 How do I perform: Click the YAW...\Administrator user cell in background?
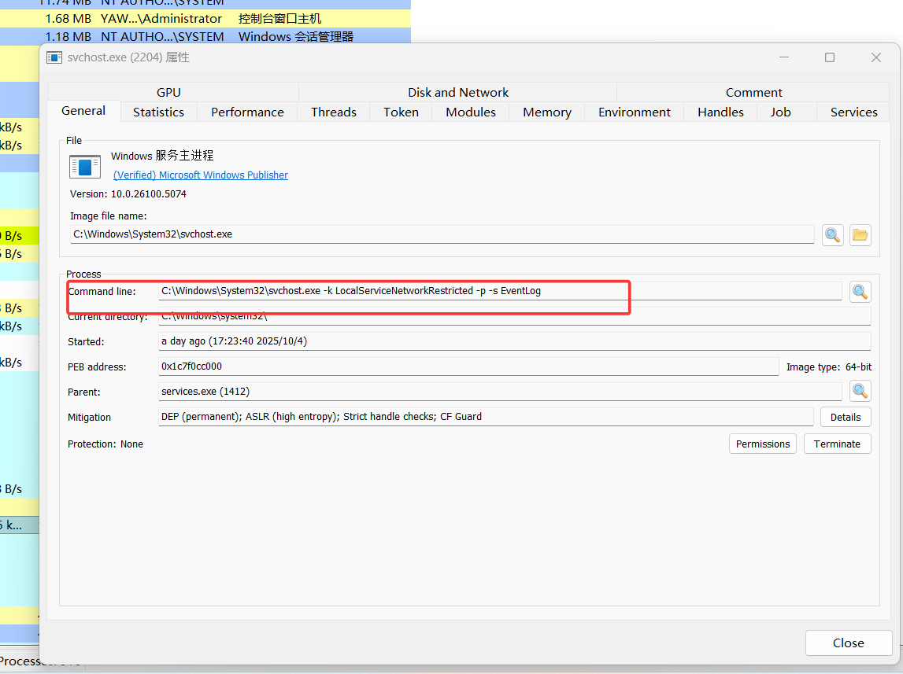tap(161, 18)
